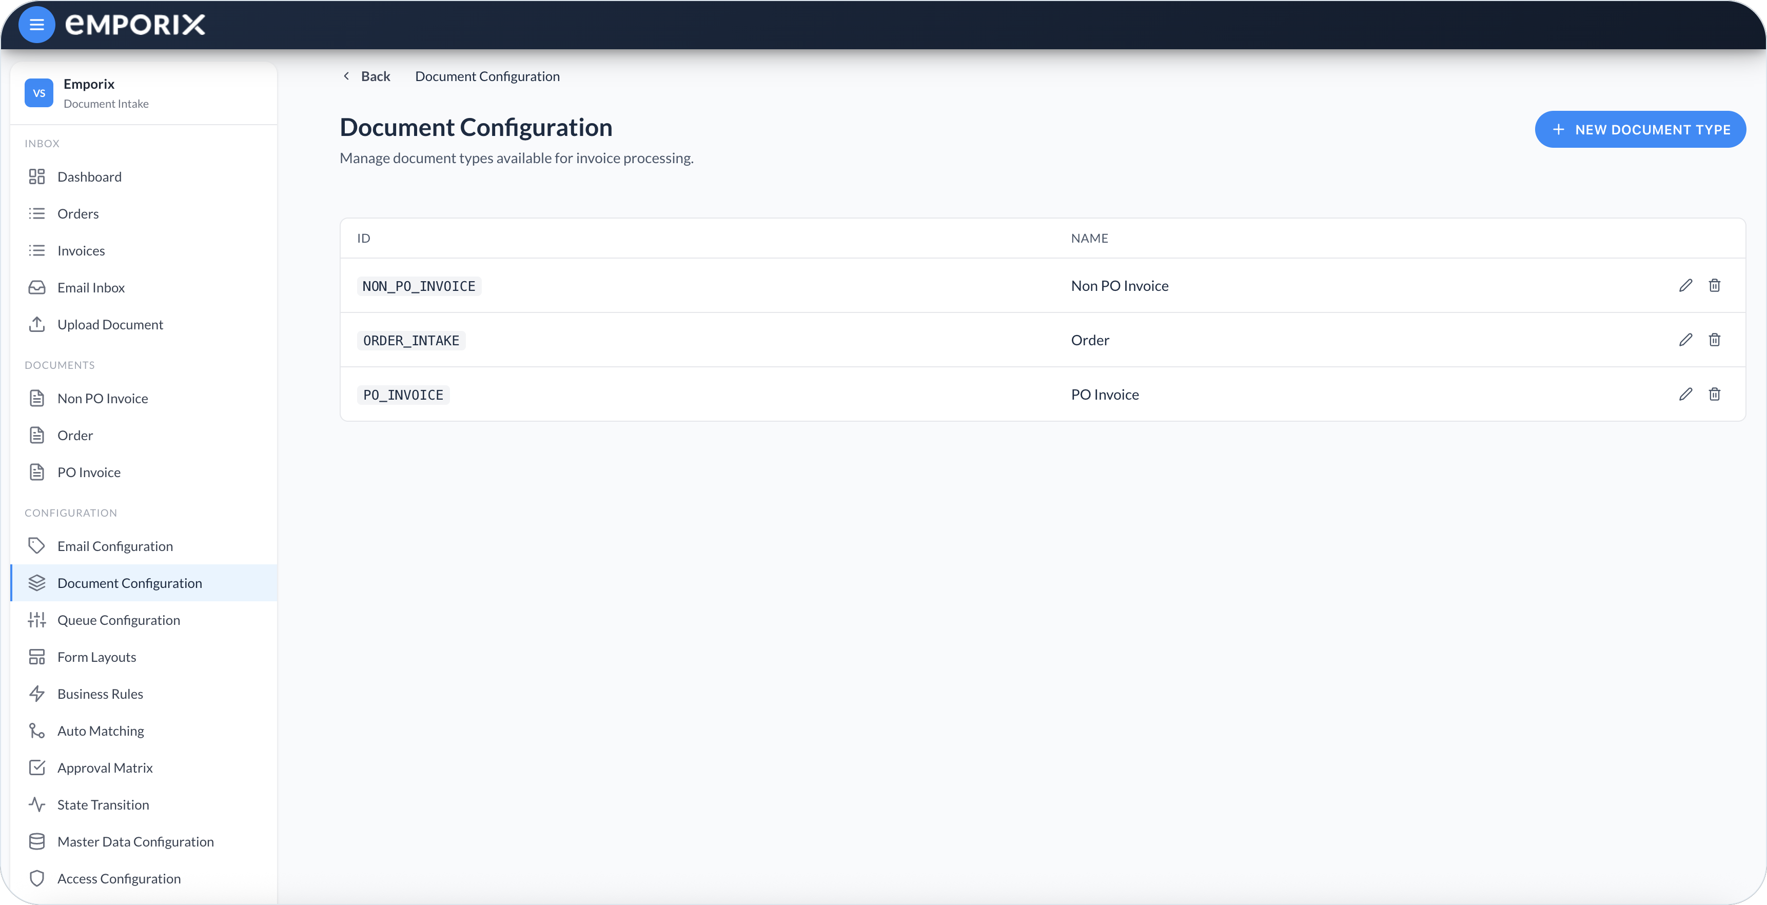Screen dimensions: 1767x905
Task: Open Invoices in the sidebar
Action: click(144, 251)
